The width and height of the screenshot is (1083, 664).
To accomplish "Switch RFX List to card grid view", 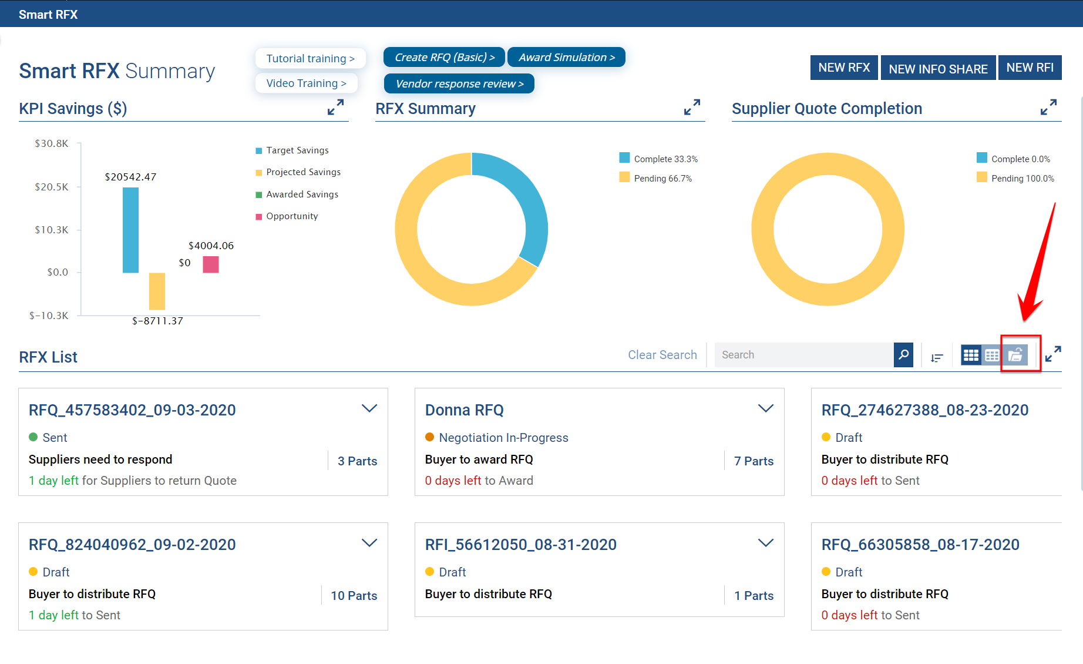I will coord(971,356).
